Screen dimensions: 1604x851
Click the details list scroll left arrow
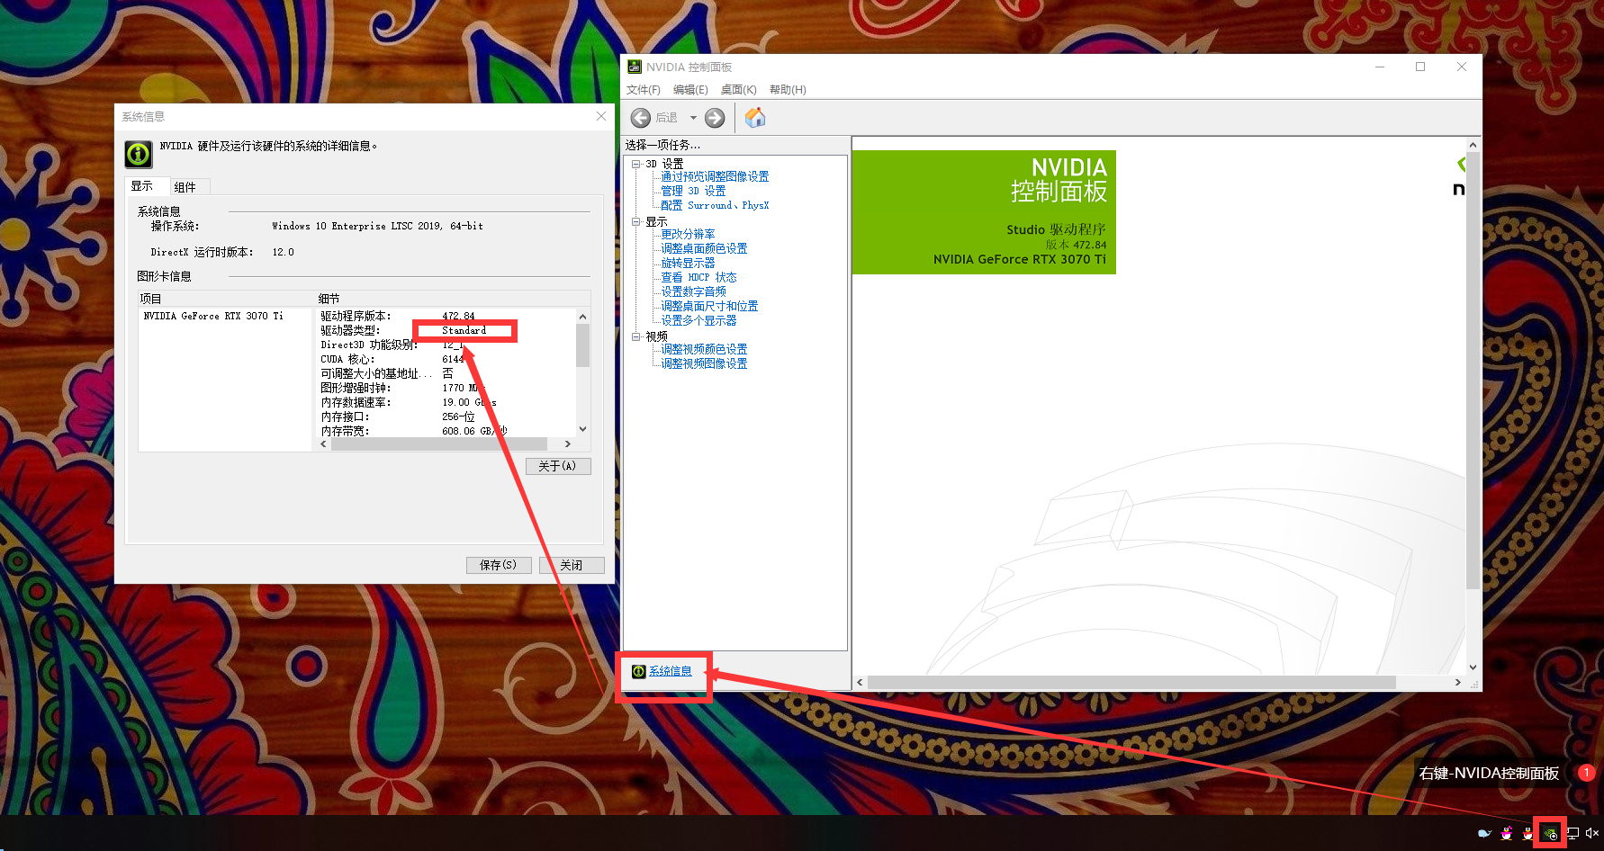(324, 443)
